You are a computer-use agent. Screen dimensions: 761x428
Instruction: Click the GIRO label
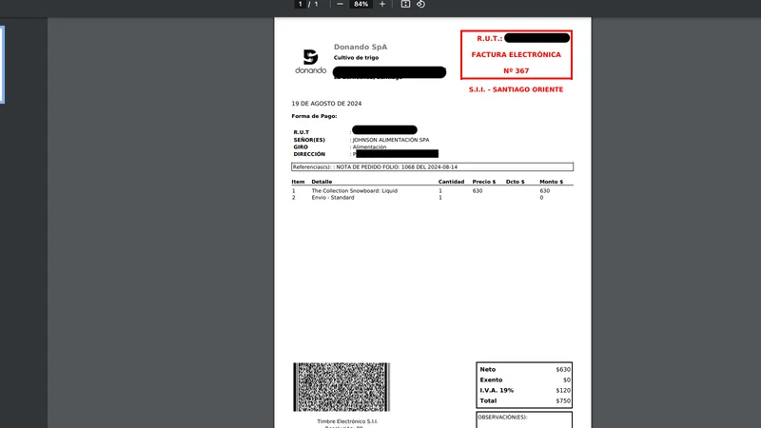tap(301, 147)
